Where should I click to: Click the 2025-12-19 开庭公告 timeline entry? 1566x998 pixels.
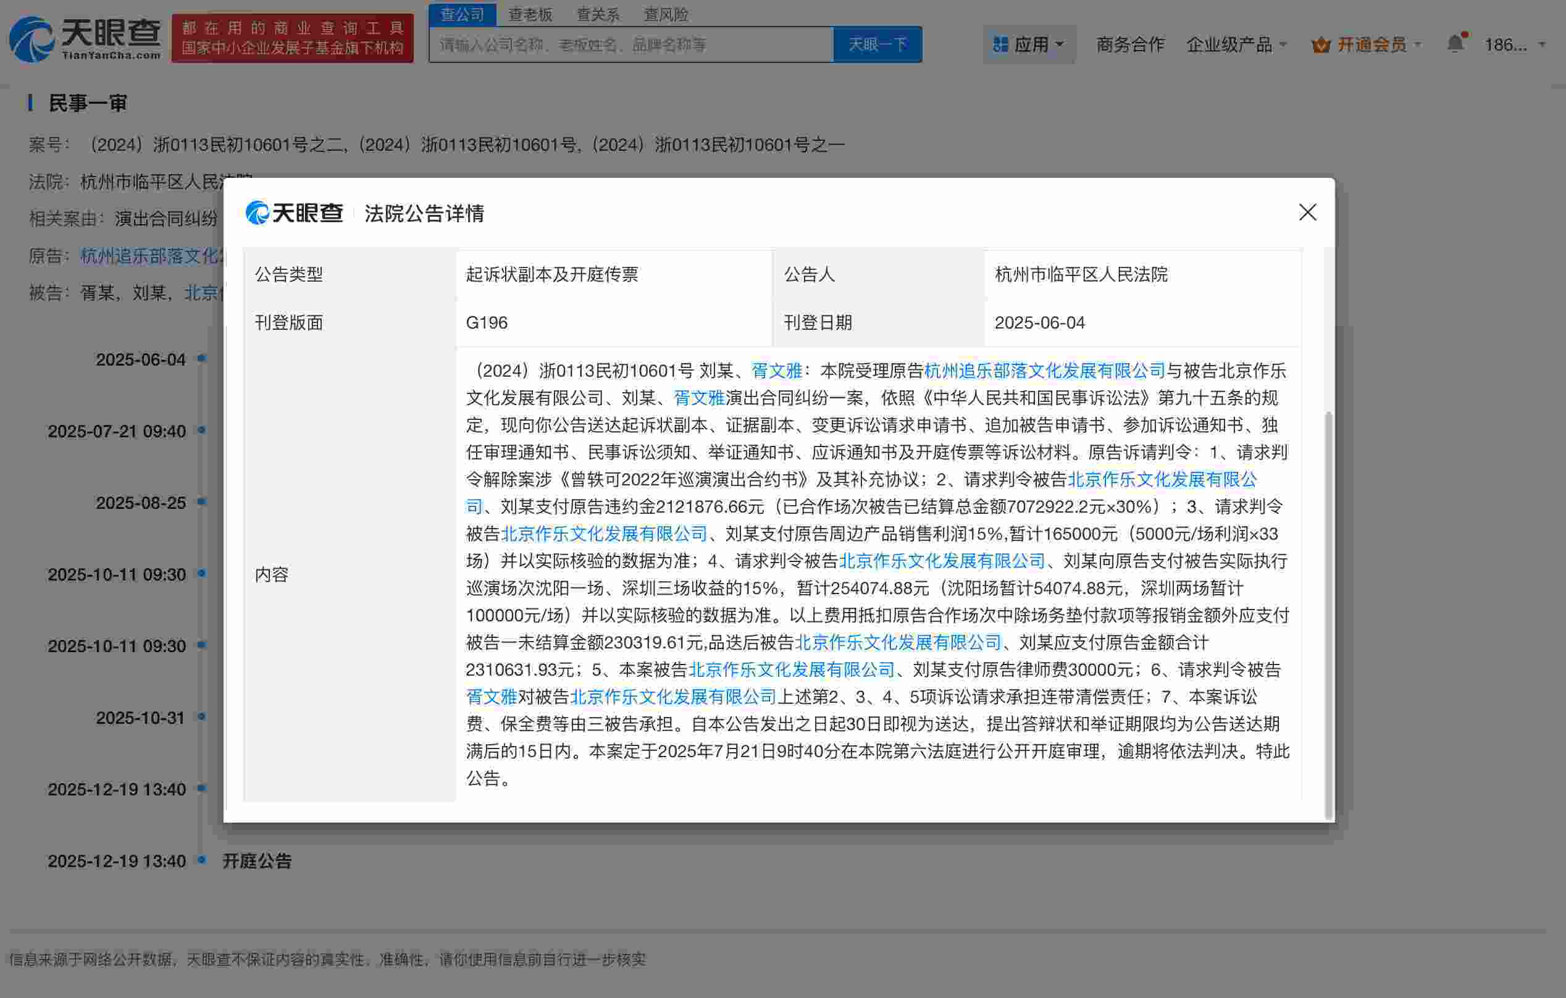257,861
